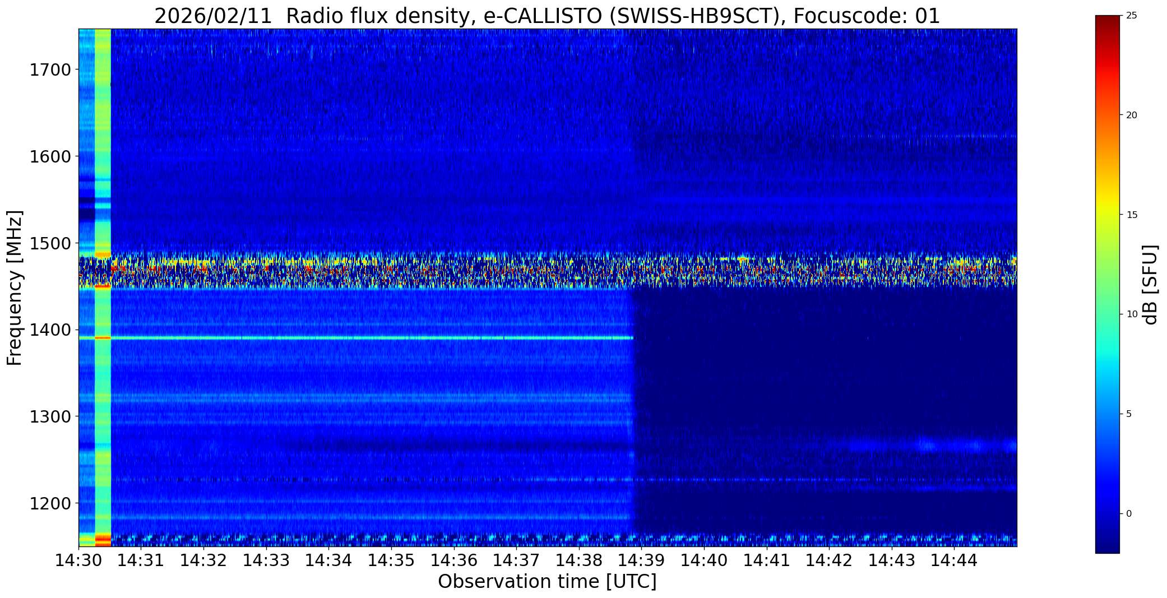The image size is (1167, 598).
Task: Click the 14:30 time tick label
Action: pyautogui.click(x=78, y=560)
